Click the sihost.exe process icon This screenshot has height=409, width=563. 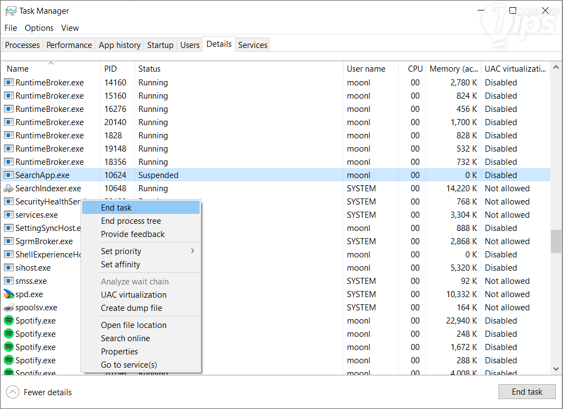pos(9,268)
